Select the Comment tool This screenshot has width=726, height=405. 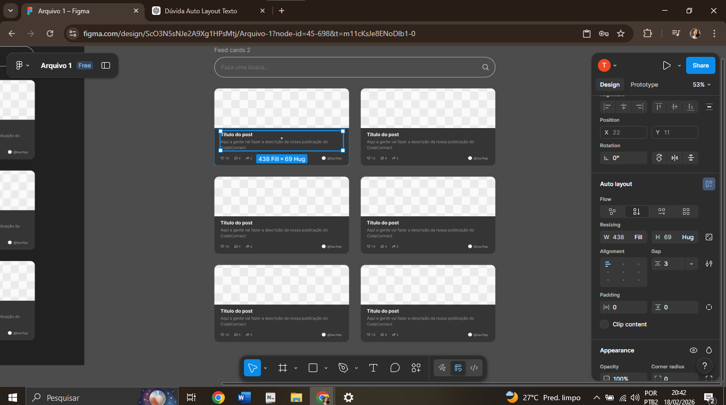[395, 368]
